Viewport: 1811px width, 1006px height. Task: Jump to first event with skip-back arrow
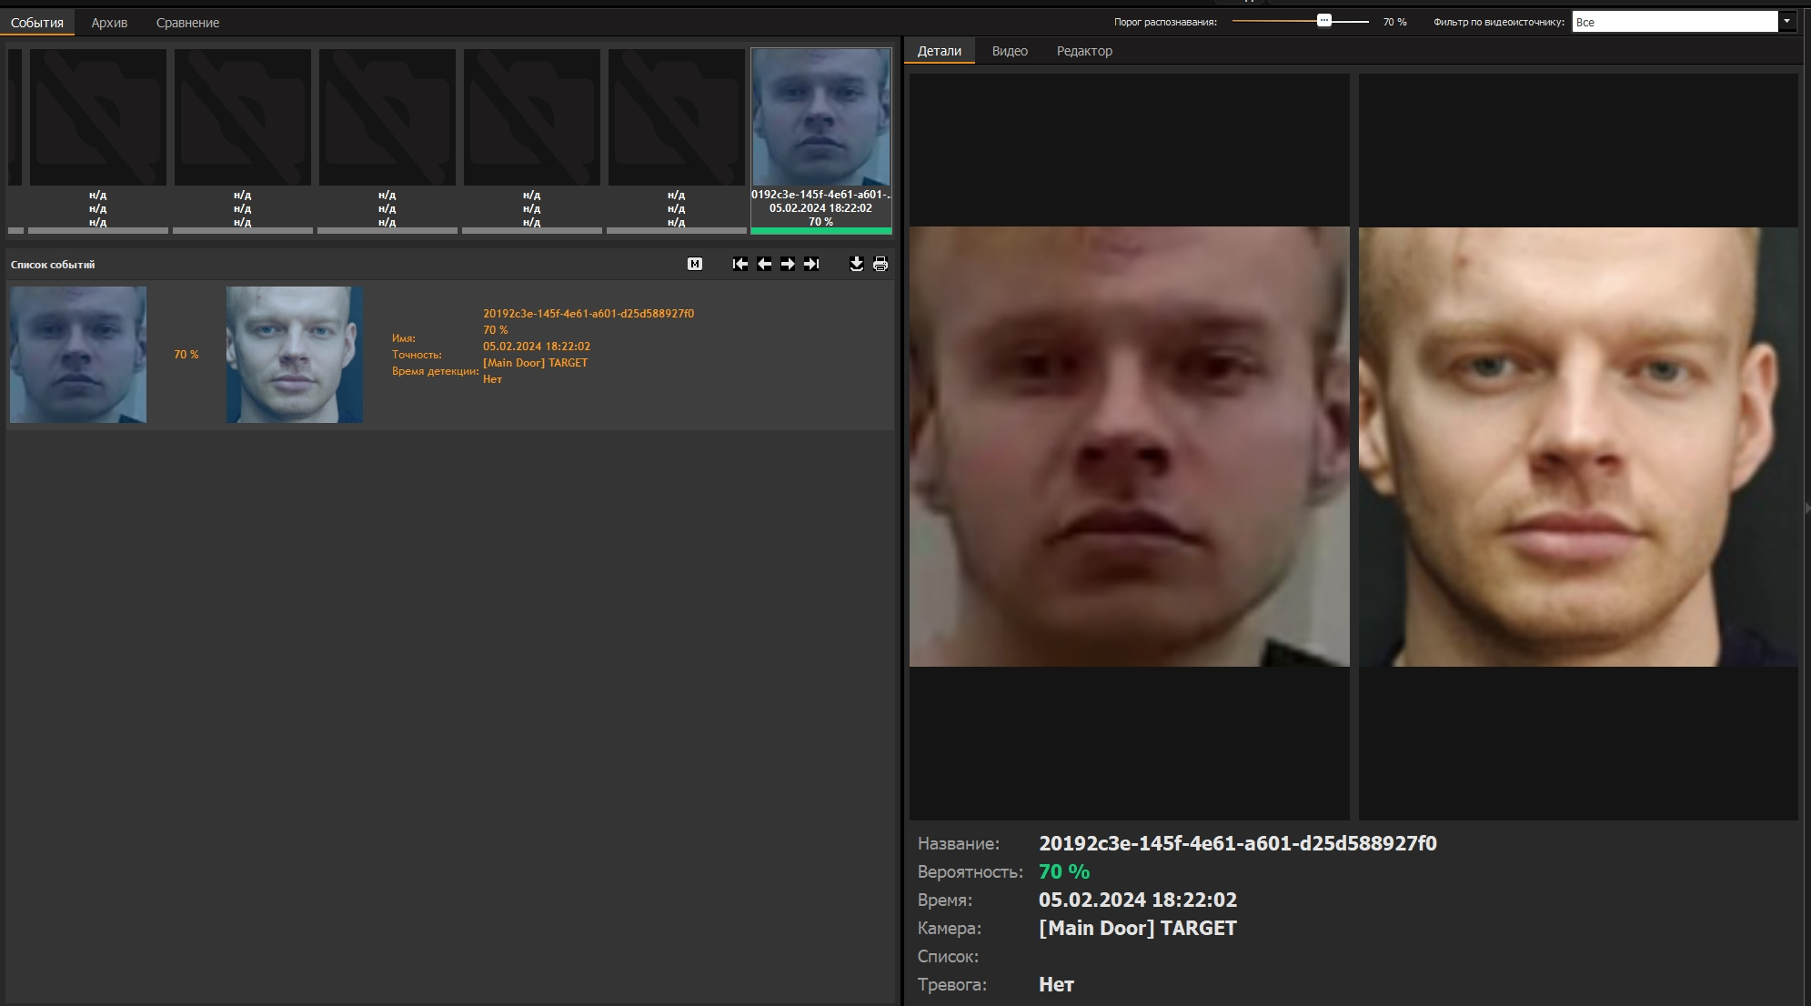[740, 264]
